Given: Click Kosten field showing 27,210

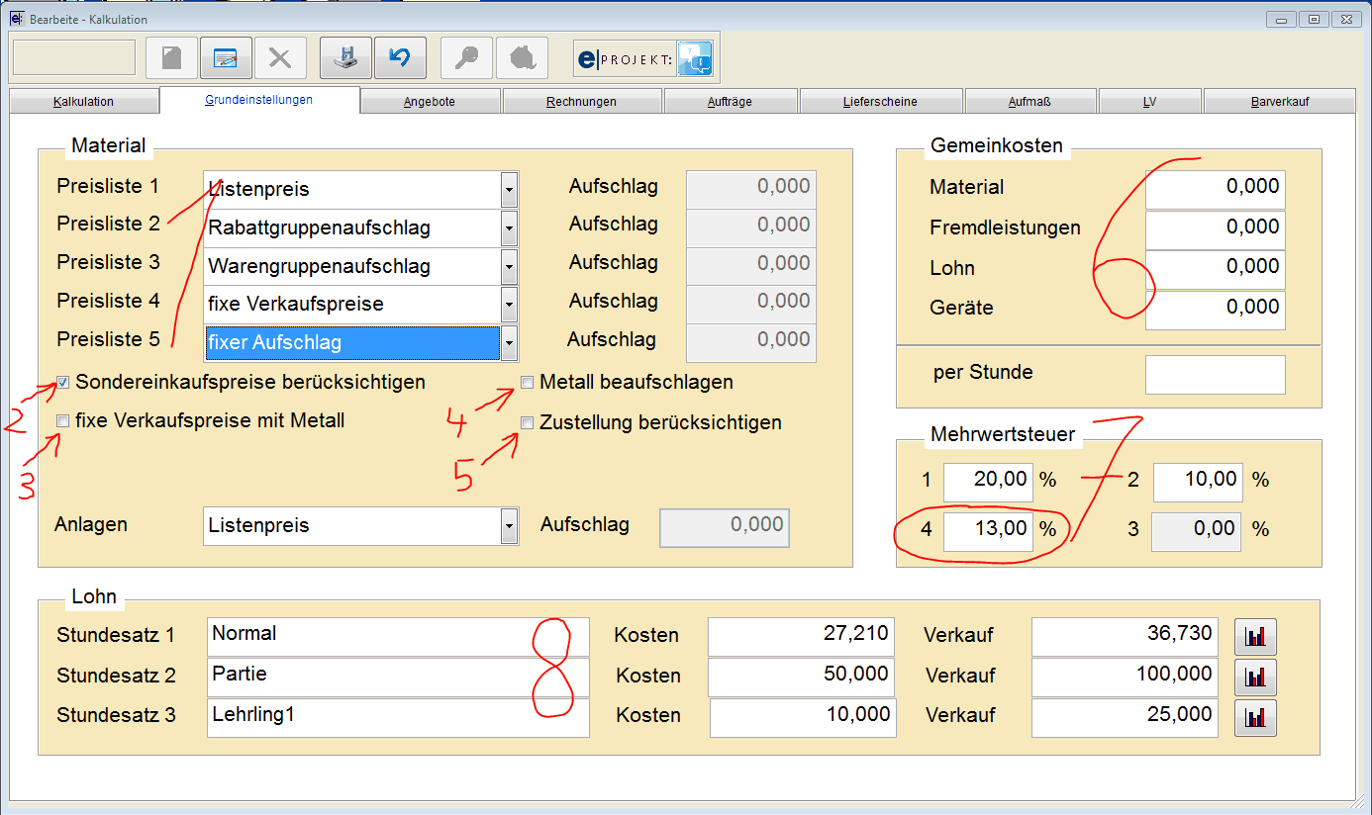Looking at the screenshot, I should 801,637.
